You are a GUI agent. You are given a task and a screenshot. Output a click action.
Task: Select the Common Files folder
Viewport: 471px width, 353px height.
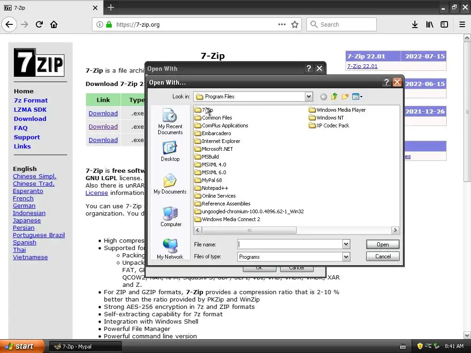[x=213, y=118]
